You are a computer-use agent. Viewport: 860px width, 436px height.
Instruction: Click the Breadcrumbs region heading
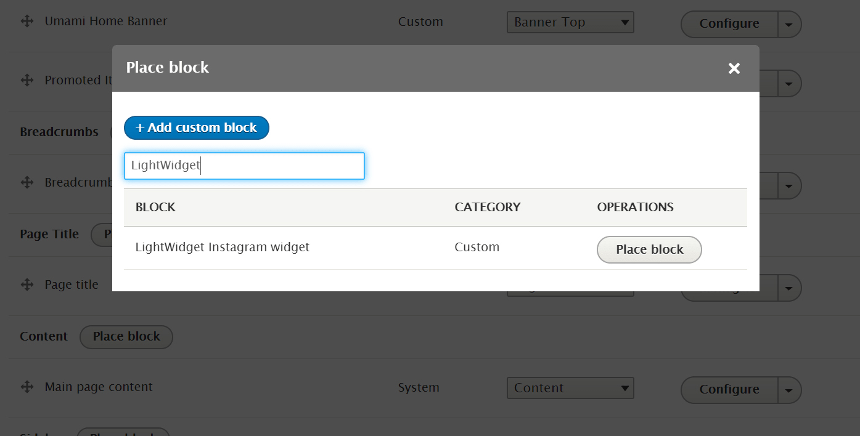point(59,132)
